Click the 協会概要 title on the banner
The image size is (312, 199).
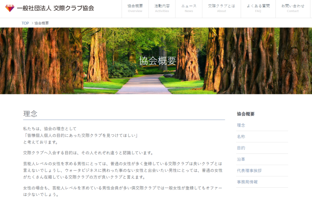click(157, 61)
